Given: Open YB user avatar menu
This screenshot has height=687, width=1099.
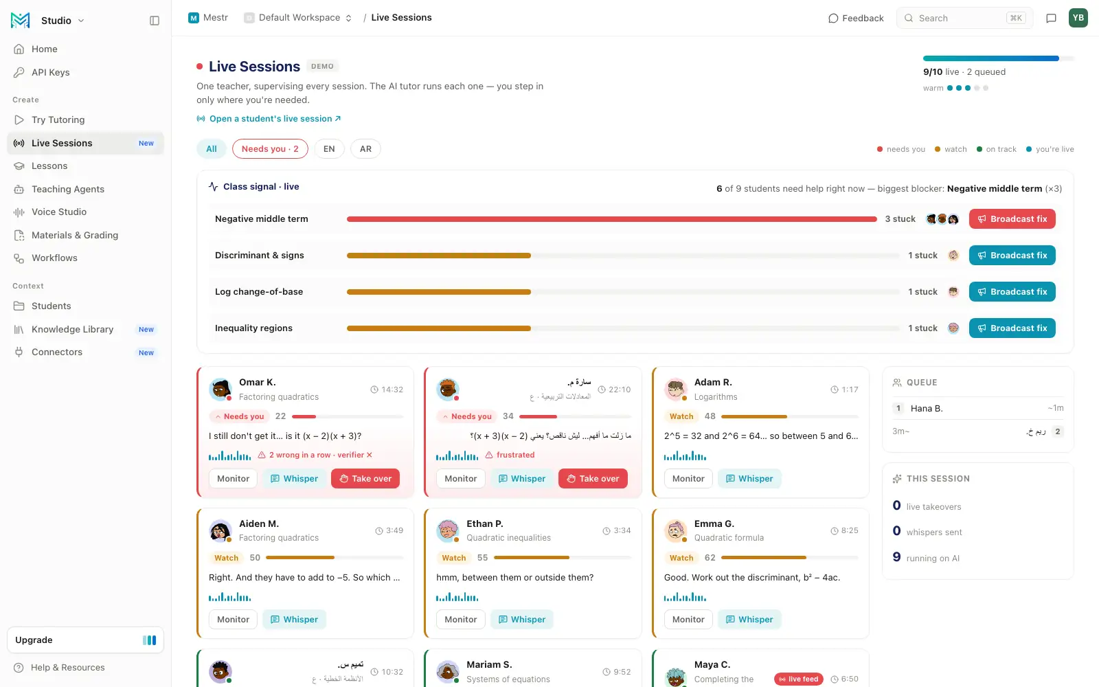Looking at the screenshot, I should click(x=1078, y=18).
